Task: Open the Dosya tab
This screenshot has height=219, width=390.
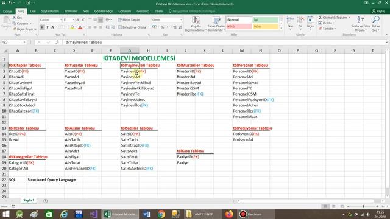Action: click(x=7, y=11)
